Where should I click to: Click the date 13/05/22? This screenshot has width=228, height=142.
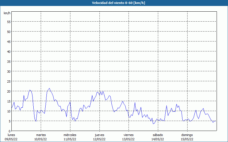(129, 139)
